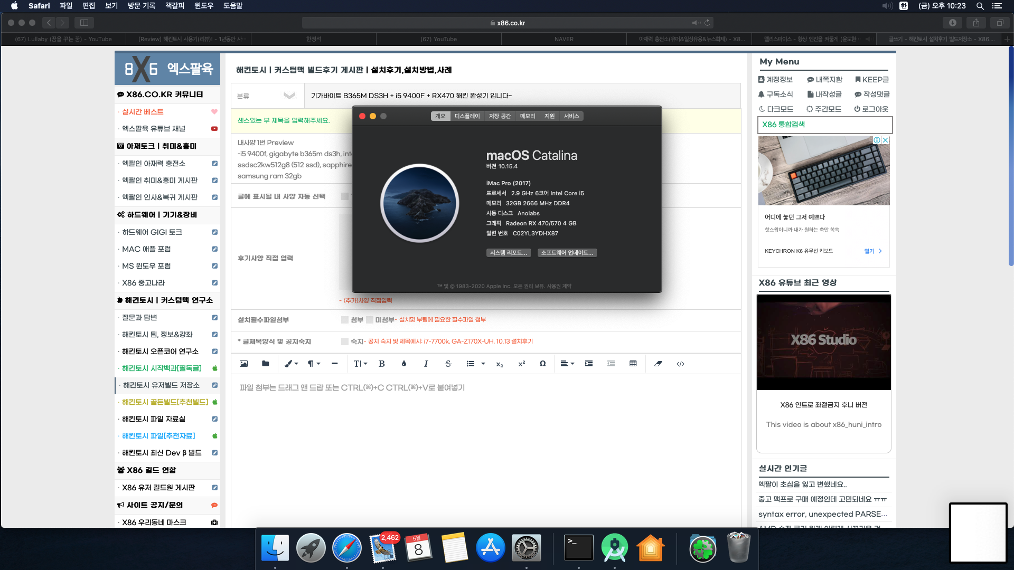Open Safari from the Dock

point(347,548)
